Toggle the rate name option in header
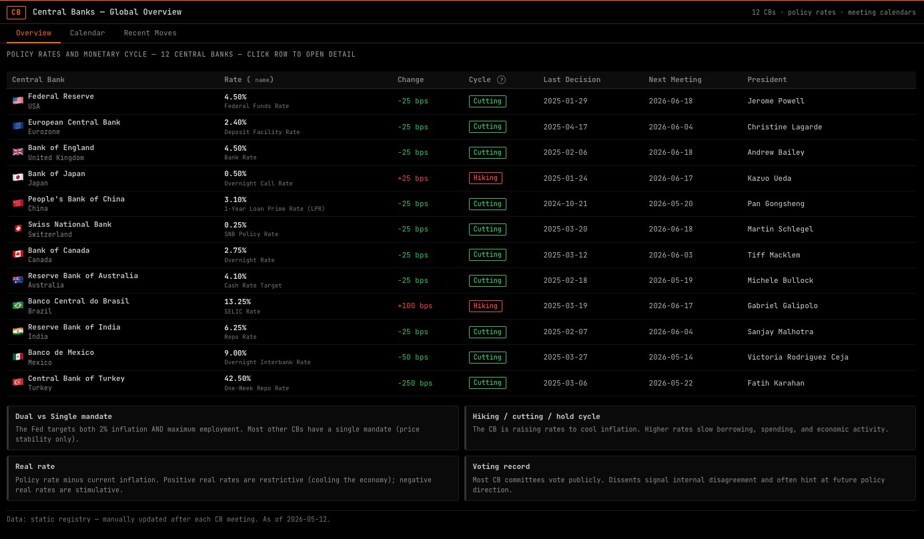The image size is (924, 539). click(x=263, y=80)
